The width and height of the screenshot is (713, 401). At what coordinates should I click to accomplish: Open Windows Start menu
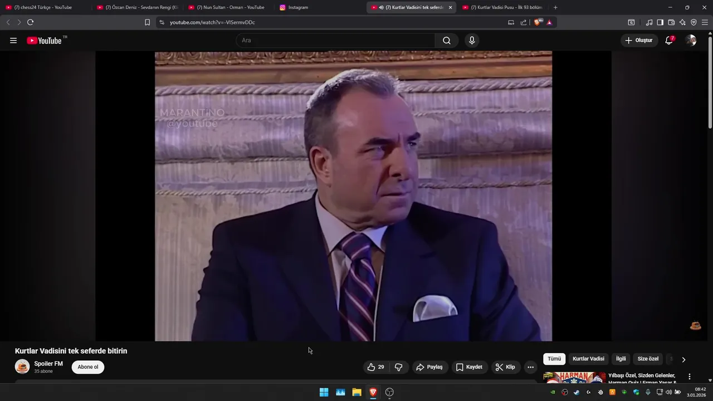coord(324,392)
